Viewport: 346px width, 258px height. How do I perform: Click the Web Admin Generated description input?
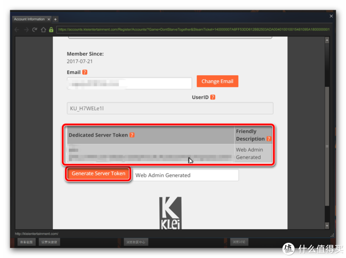(x=186, y=175)
